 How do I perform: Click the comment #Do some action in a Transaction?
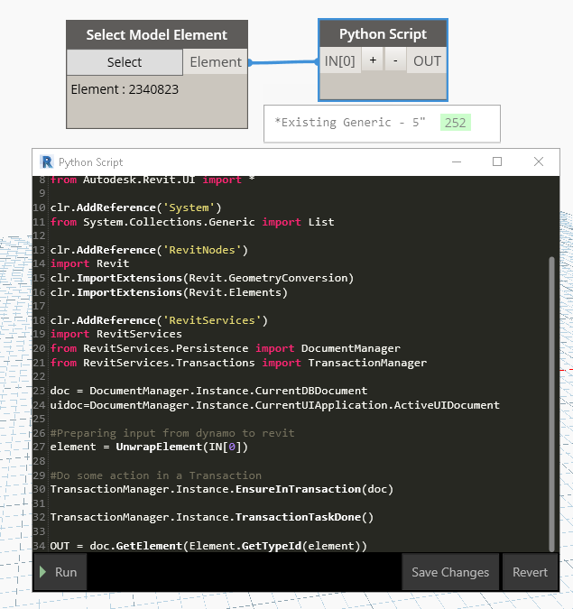[x=156, y=475]
